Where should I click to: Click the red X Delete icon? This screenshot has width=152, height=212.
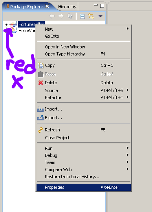click(40, 83)
